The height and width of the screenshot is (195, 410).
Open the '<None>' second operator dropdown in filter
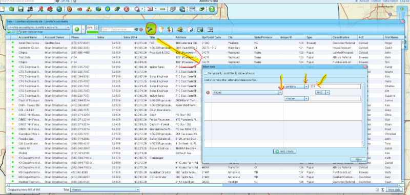click(306, 98)
